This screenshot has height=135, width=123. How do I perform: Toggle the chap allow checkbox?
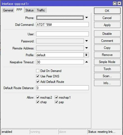38,102
